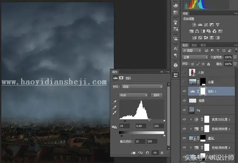The image size is (238, 163).
Task: Open the Brush Presets panel icon
Action: click(x=176, y=22)
